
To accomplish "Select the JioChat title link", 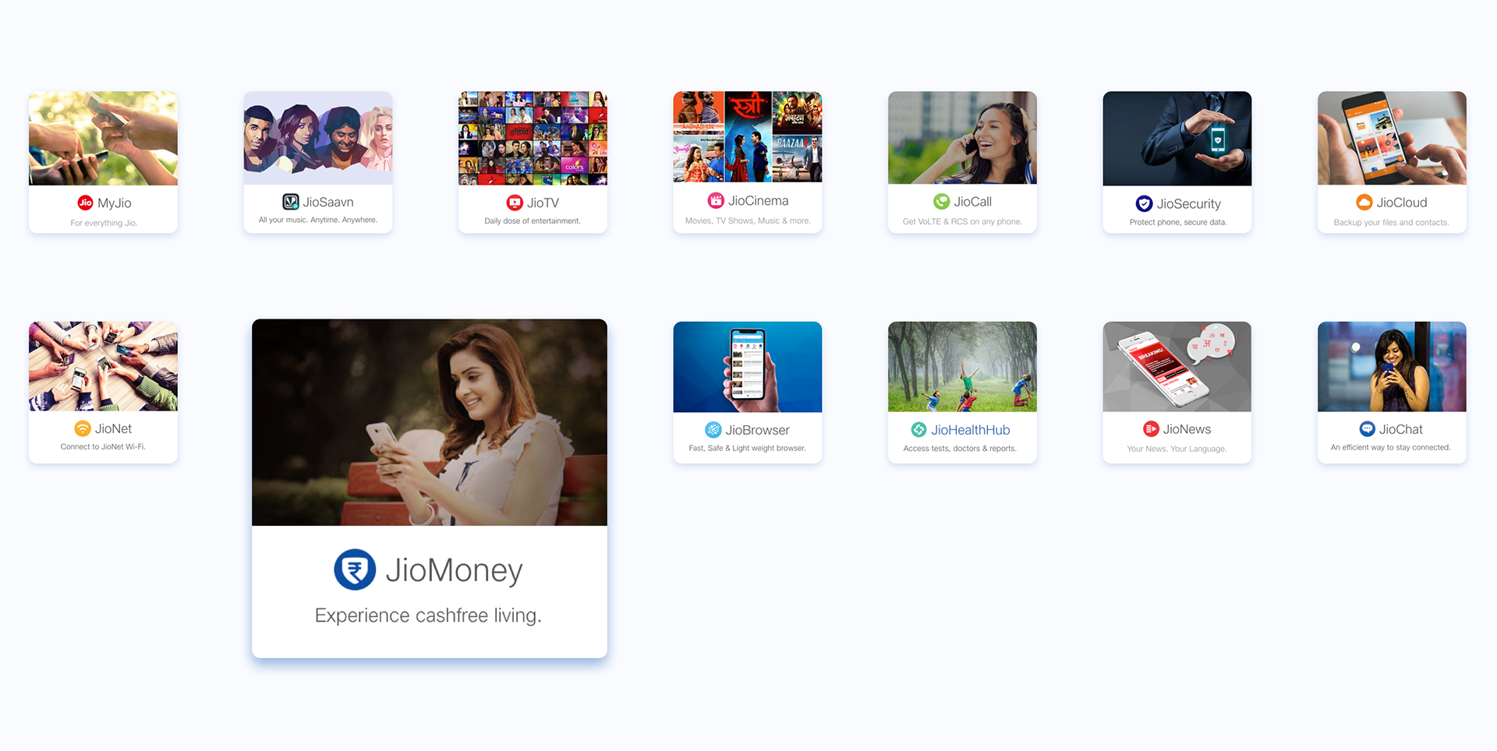I will coord(1400,428).
